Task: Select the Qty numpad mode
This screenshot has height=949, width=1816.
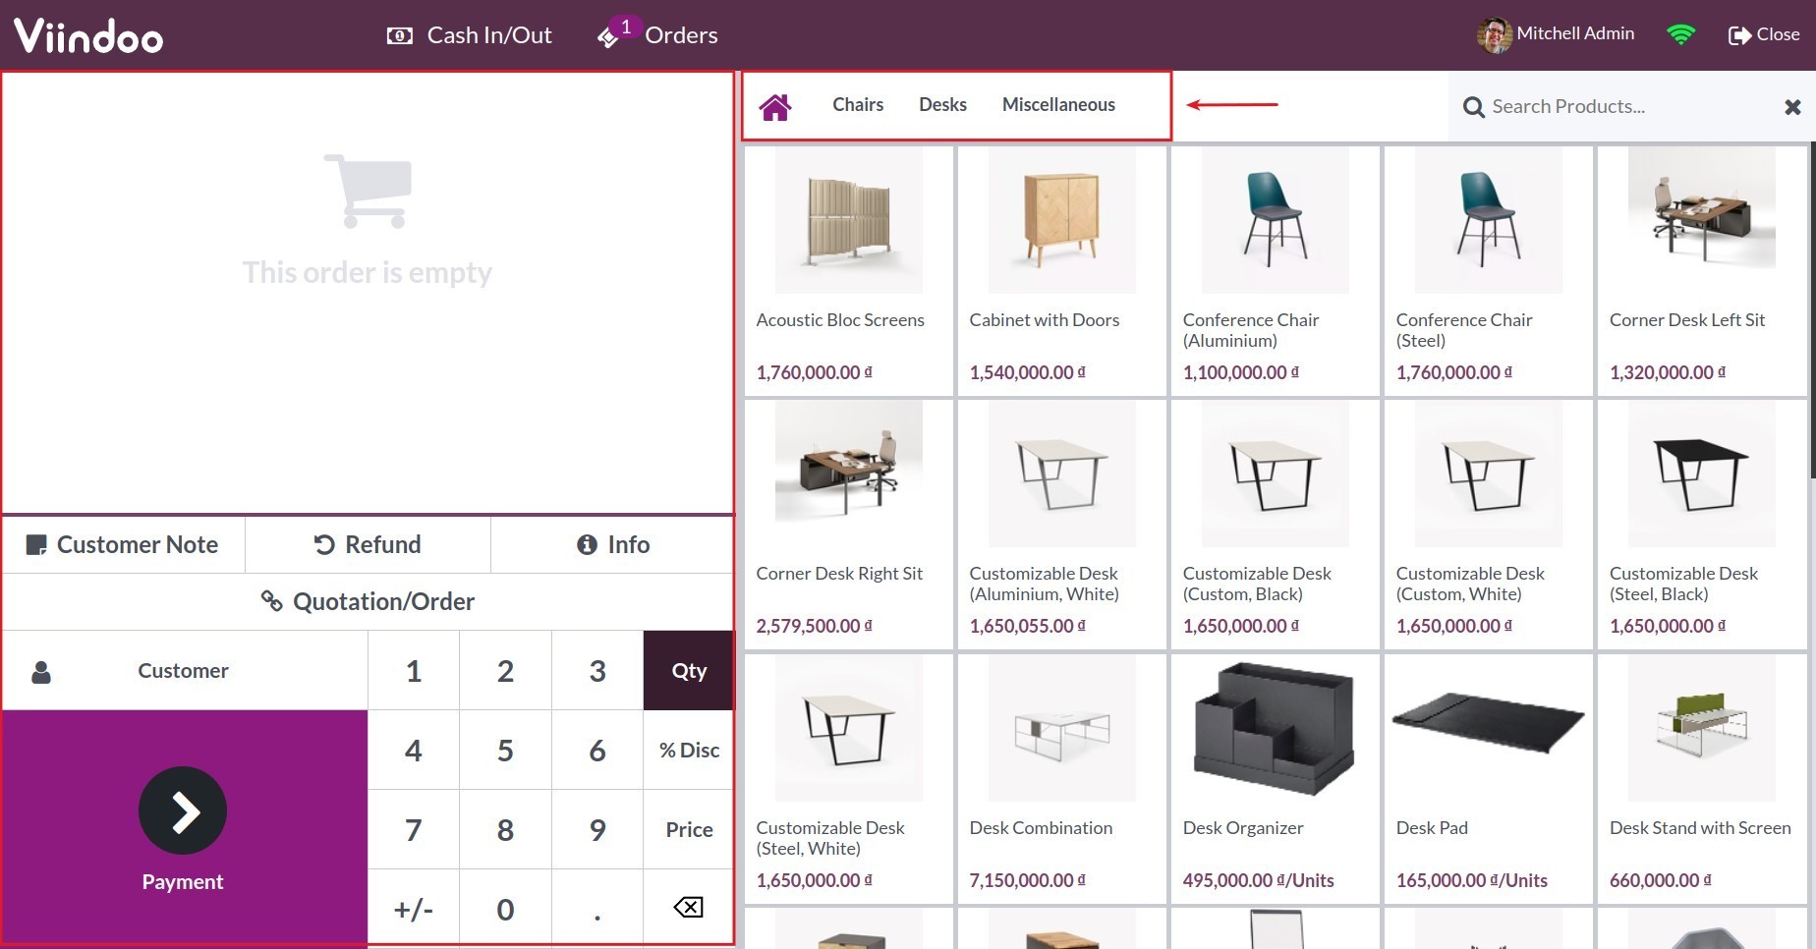Action: coord(689,671)
